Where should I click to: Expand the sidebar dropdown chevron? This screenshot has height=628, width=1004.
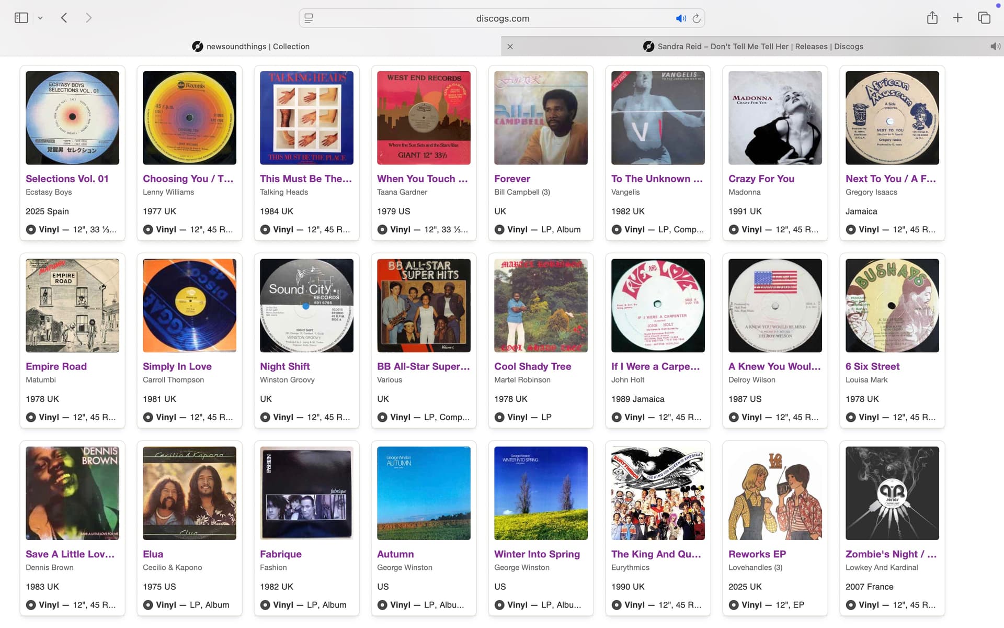(40, 18)
